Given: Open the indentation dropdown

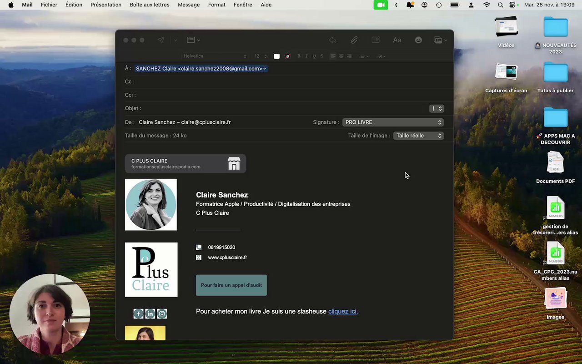Looking at the screenshot, I should click(381, 56).
